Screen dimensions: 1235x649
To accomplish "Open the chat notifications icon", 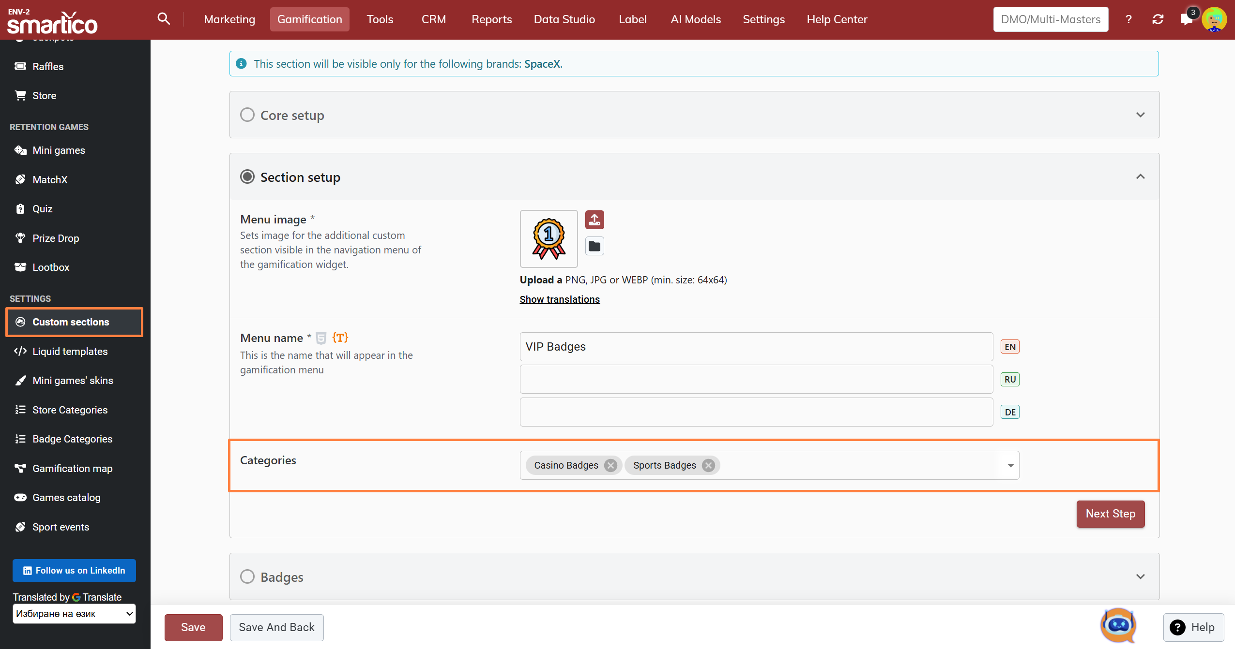I will coord(1186,19).
